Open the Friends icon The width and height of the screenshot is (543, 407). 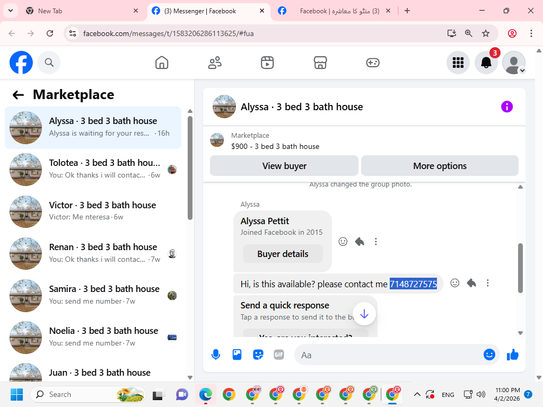tap(215, 63)
